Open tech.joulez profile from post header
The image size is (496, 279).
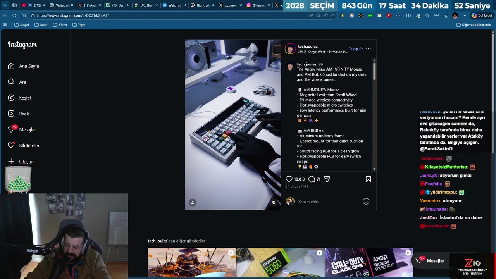pyautogui.click(x=308, y=46)
